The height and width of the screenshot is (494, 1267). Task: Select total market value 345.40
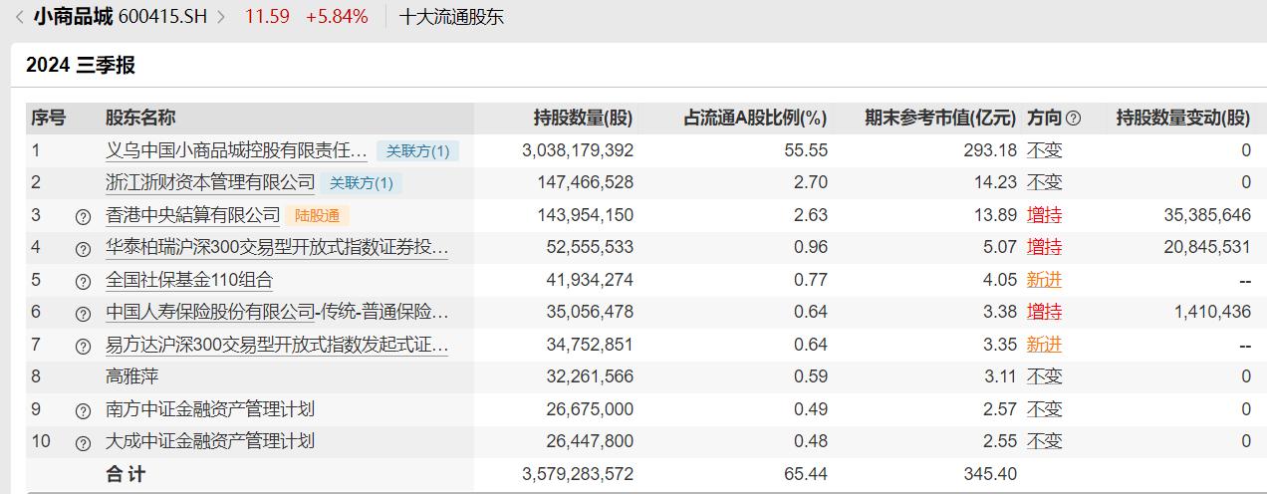point(990,474)
